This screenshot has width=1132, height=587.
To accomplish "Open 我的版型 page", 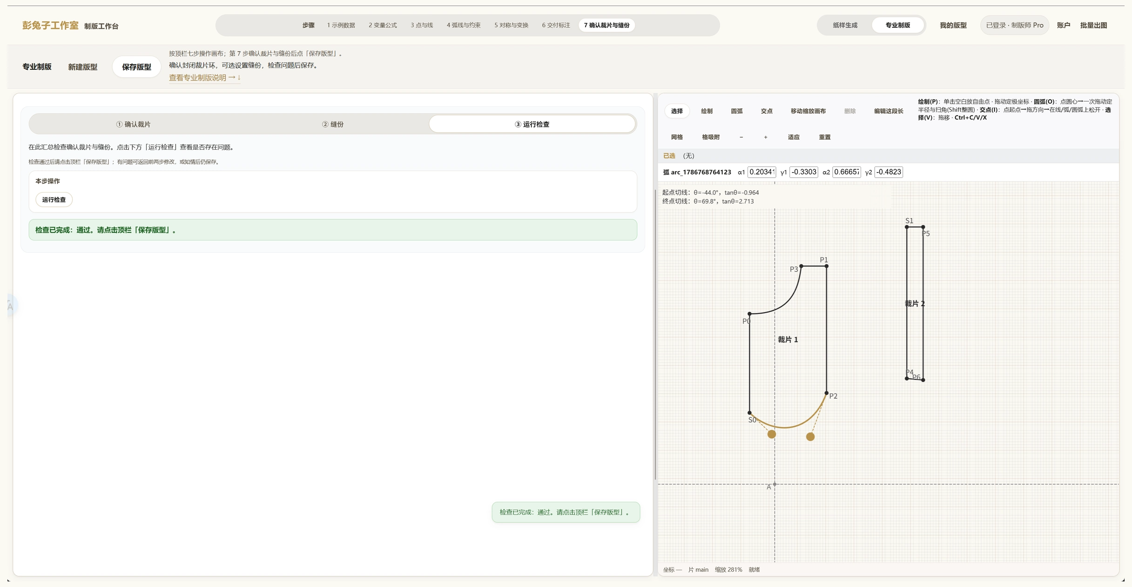I will (953, 25).
